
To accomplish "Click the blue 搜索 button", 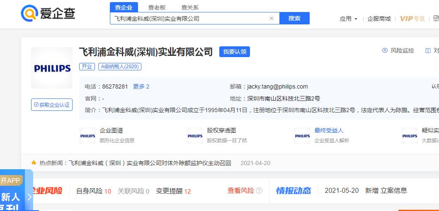I will 294,19.
